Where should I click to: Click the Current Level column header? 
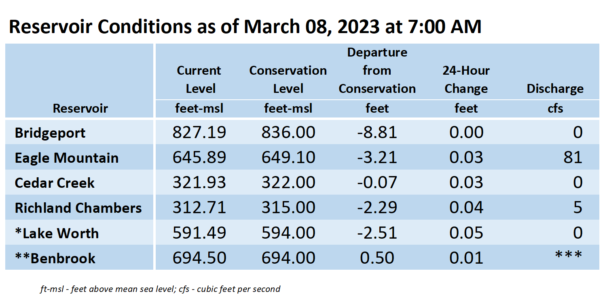[199, 80]
